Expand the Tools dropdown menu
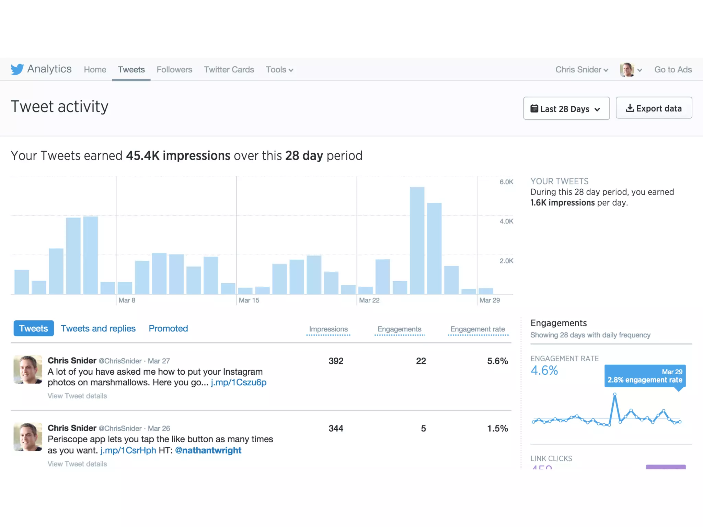Viewport: 703px width, 527px height. click(x=279, y=70)
